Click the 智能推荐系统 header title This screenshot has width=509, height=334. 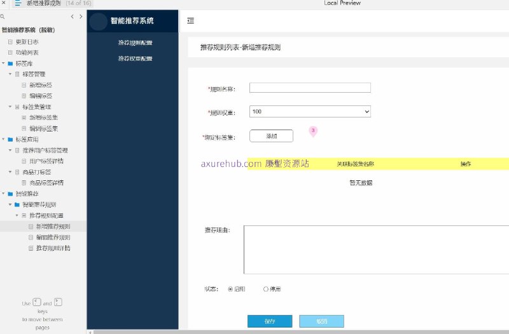(132, 21)
